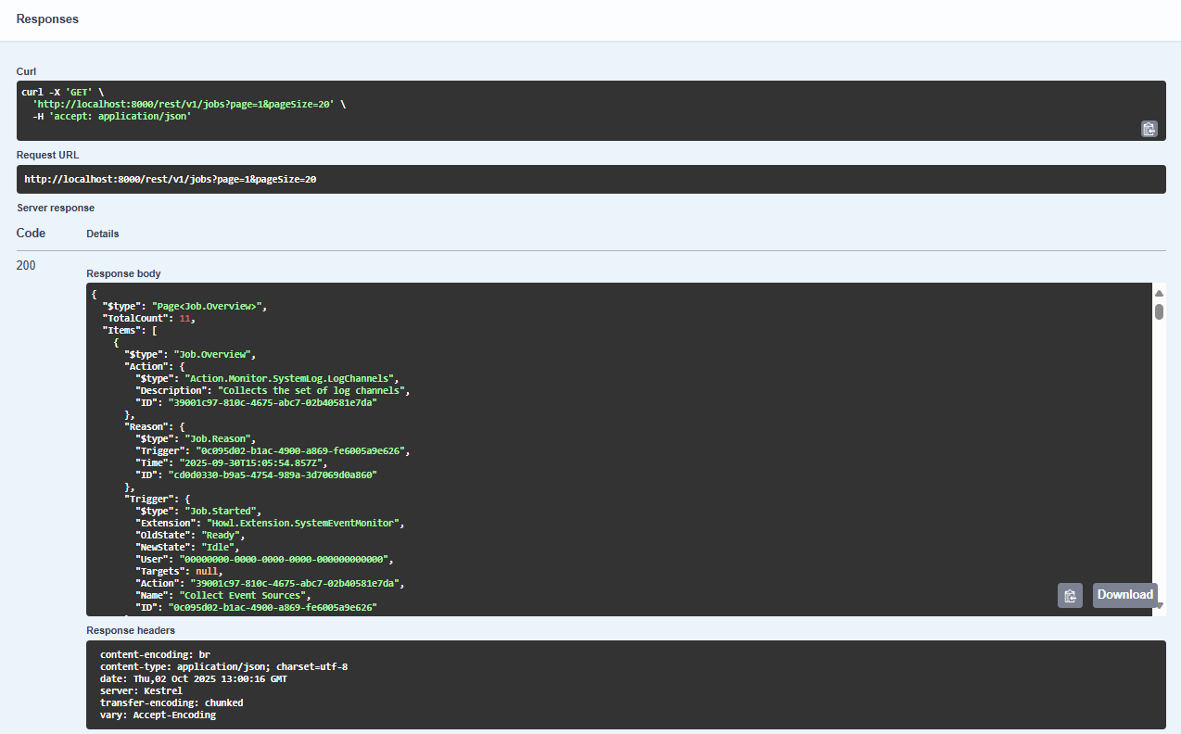Click the response body scrollbar down arrow
Image resolution: width=1181 pixels, height=734 pixels.
(x=1159, y=605)
